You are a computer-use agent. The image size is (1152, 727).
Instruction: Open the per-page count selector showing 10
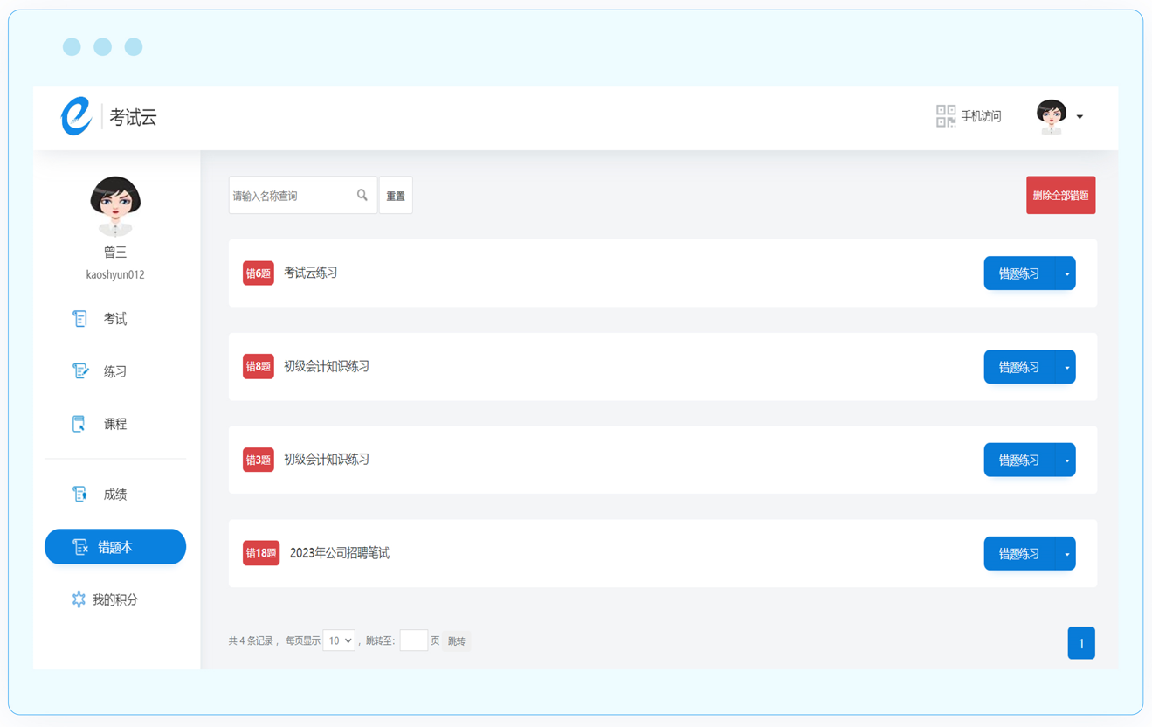pyautogui.click(x=339, y=640)
